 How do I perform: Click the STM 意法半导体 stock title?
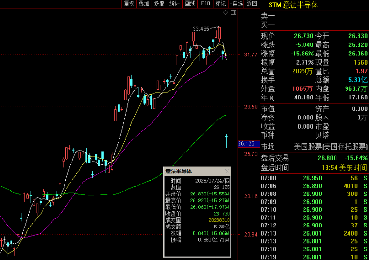[293, 5]
